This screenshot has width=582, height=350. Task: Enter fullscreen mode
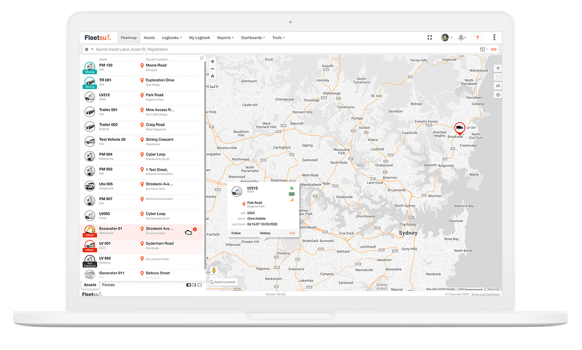(430, 37)
